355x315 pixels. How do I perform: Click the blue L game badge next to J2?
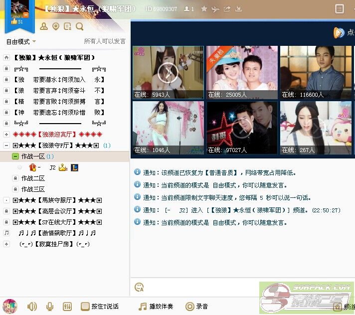[74, 167]
